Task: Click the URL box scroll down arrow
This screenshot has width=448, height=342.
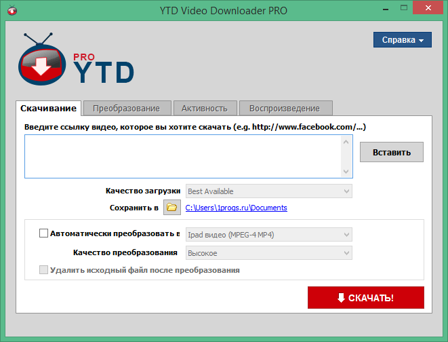Action: coord(346,171)
